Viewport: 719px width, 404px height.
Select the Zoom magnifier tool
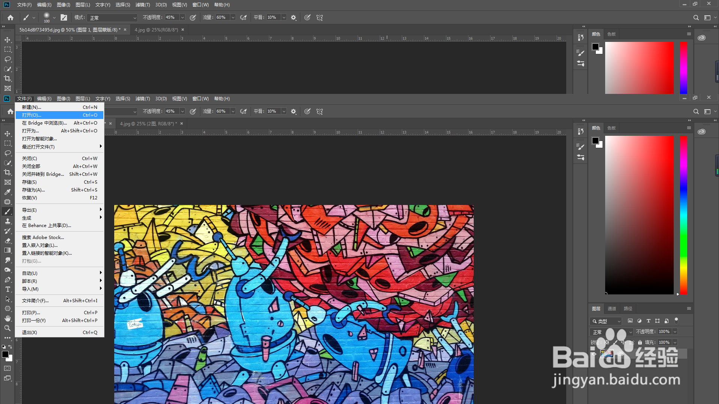[7, 328]
